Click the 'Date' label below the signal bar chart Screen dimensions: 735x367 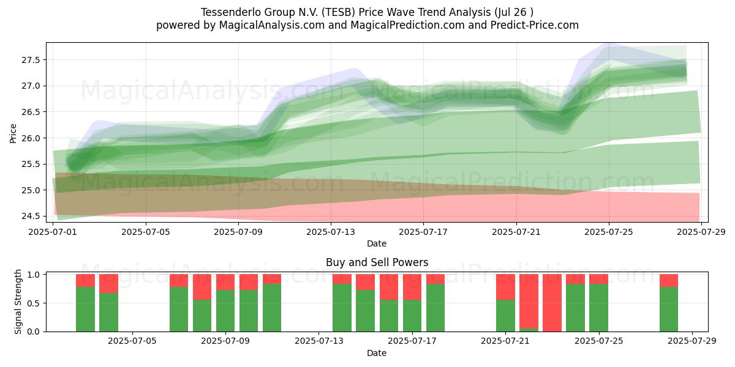click(377, 353)
